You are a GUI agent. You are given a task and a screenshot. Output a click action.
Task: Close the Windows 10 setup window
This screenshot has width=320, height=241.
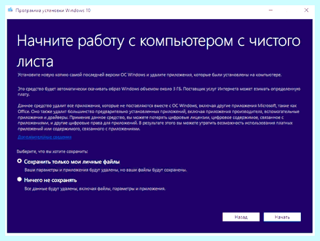tap(306, 10)
